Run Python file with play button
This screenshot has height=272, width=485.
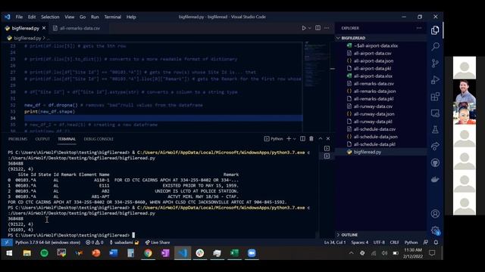304,28
